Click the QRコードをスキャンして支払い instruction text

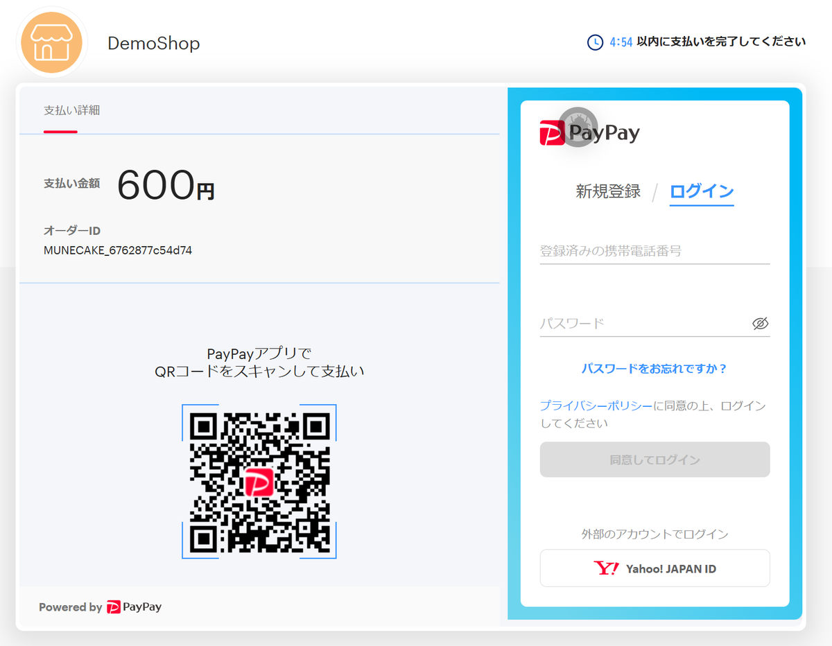[259, 372]
